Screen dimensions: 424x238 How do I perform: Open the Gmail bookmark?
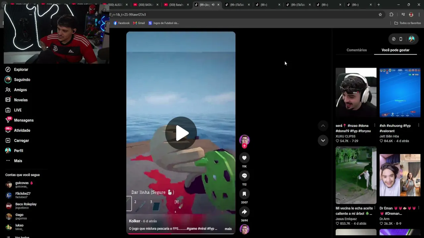[139, 23]
